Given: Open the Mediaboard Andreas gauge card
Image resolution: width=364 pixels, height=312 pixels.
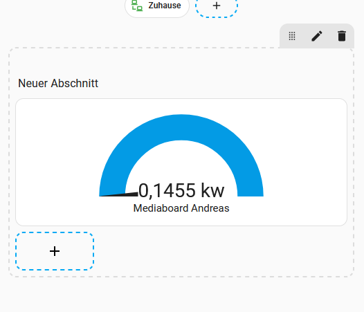Looking at the screenshot, I should point(181,162).
